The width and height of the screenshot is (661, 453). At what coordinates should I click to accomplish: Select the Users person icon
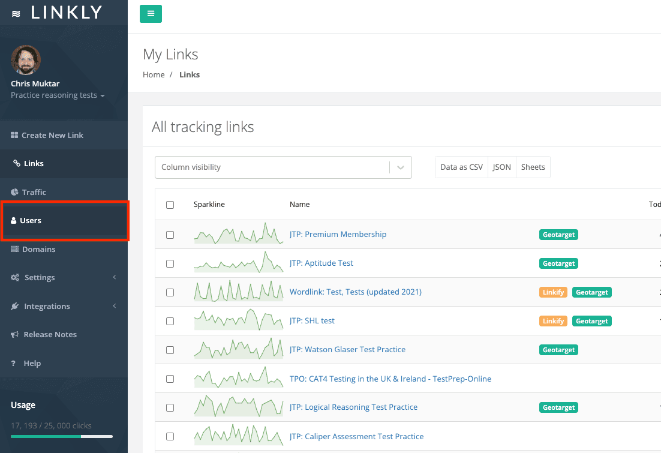tap(14, 220)
